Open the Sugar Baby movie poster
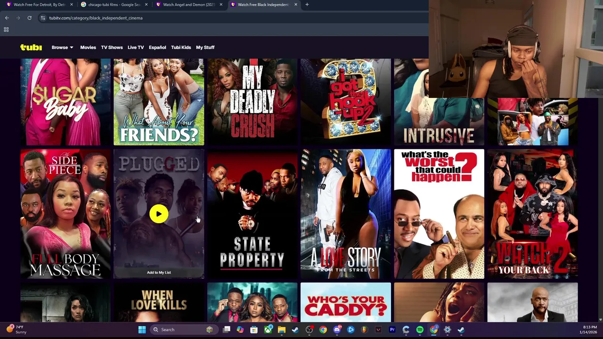This screenshot has height=339, width=603. (x=65, y=102)
